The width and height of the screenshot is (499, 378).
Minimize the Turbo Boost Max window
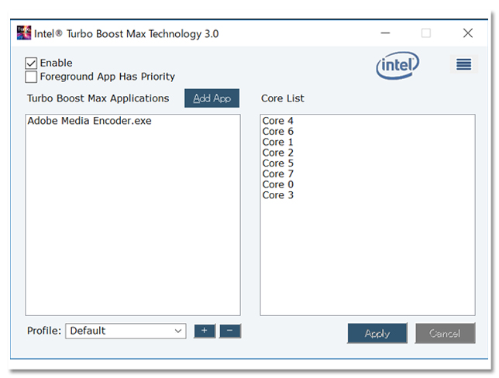(385, 33)
